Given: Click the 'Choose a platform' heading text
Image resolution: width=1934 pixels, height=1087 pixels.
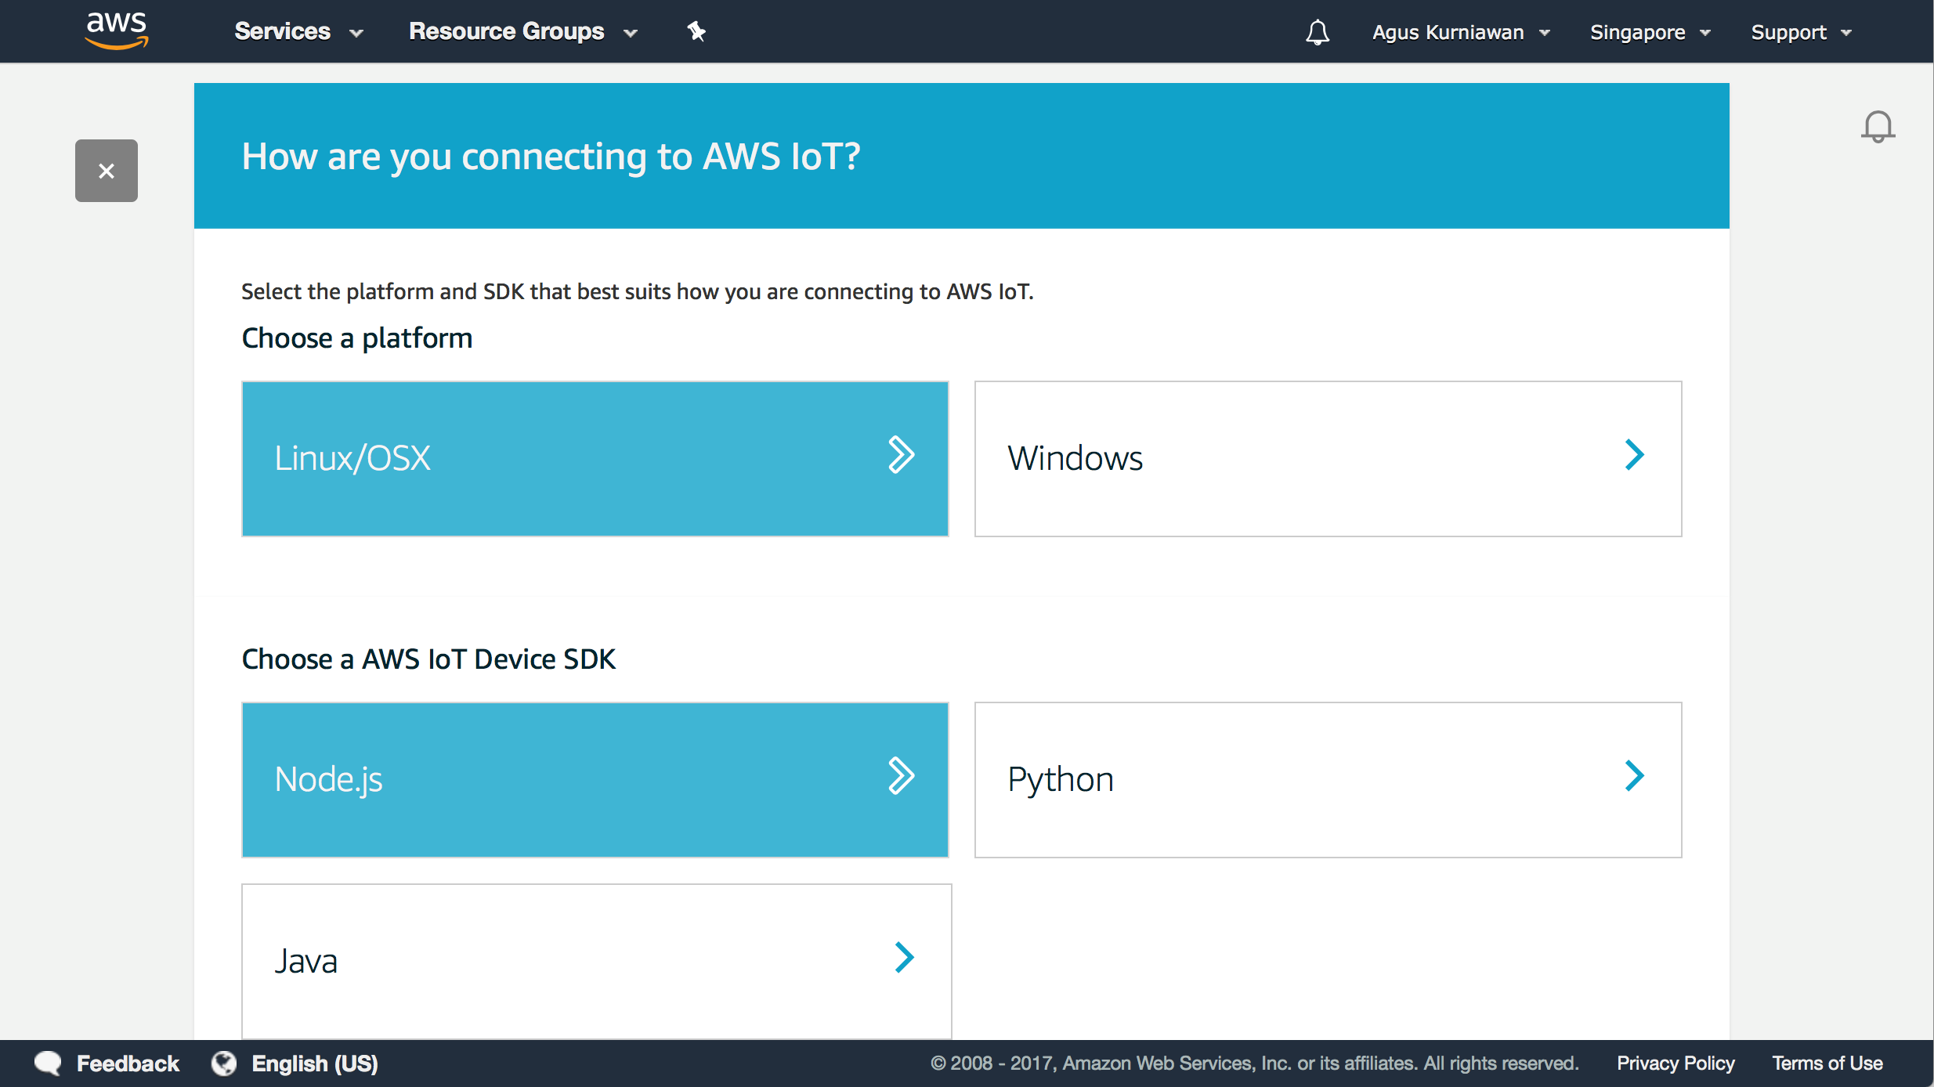Looking at the screenshot, I should tap(357, 338).
